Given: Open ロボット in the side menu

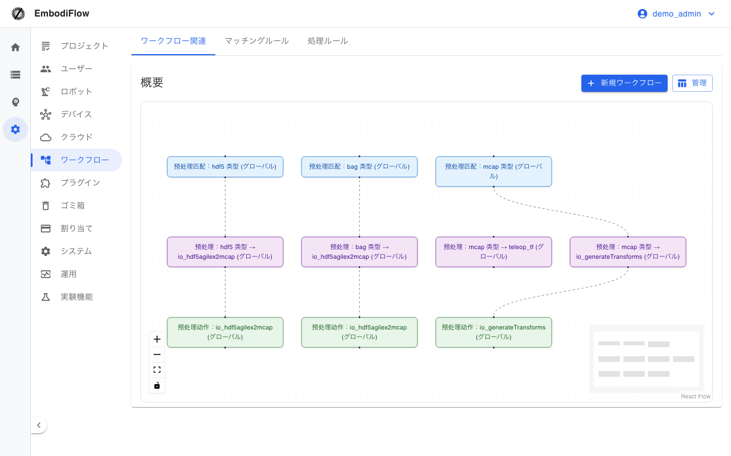Looking at the screenshot, I should 77,91.
